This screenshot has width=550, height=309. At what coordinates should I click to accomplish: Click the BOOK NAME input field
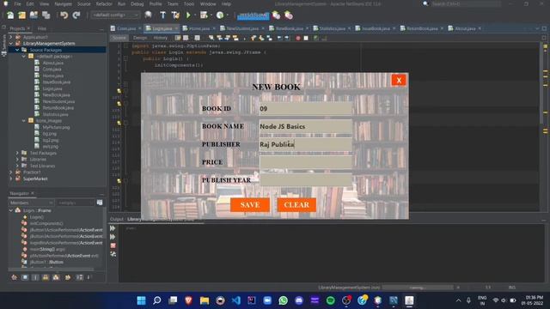(x=306, y=126)
